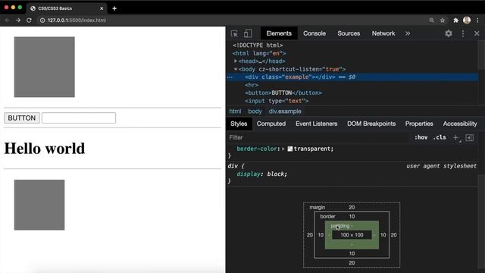Select the button element in DOM tree
The image size is (485, 273).
coord(283,93)
